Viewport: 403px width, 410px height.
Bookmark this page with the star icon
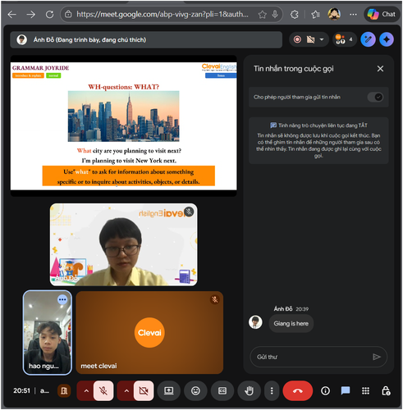point(262,15)
